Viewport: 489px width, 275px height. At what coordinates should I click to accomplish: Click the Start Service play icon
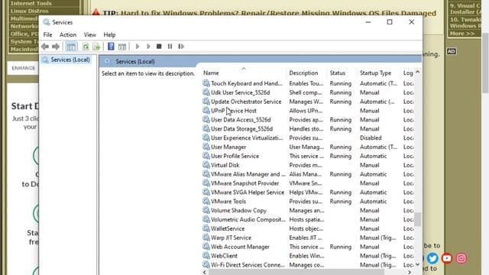[x=138, y=47]
